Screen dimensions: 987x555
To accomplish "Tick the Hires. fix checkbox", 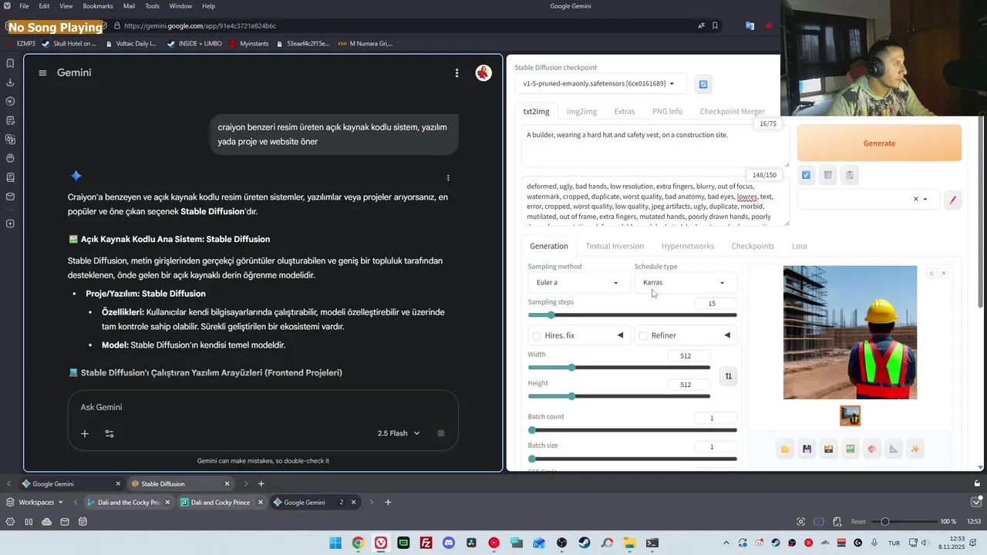I will pyautogui.click(x=537, y=335).
